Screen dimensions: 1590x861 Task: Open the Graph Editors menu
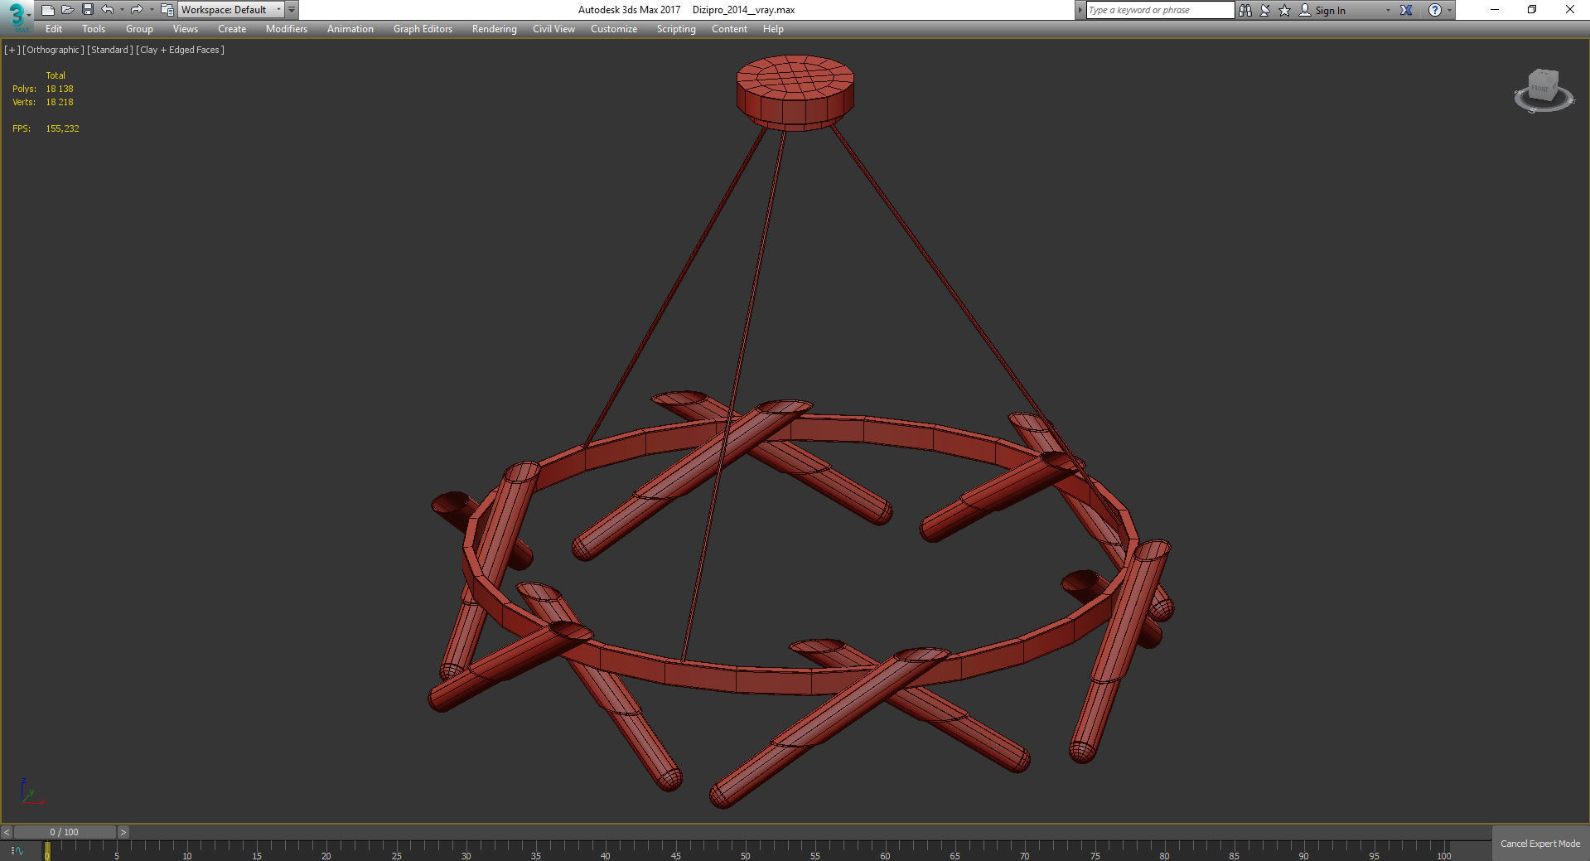[x=423, y=29]
